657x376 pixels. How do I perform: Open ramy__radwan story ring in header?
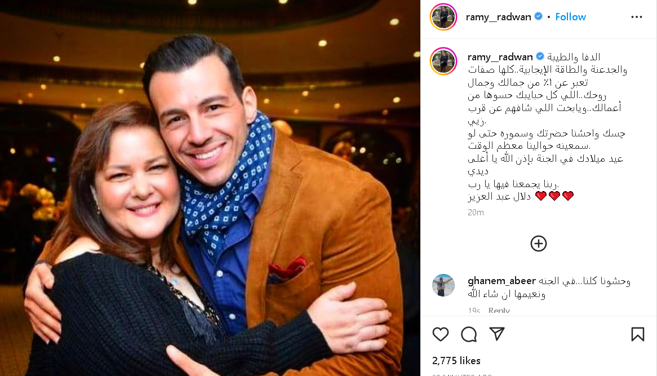click(x=443, y=17)
